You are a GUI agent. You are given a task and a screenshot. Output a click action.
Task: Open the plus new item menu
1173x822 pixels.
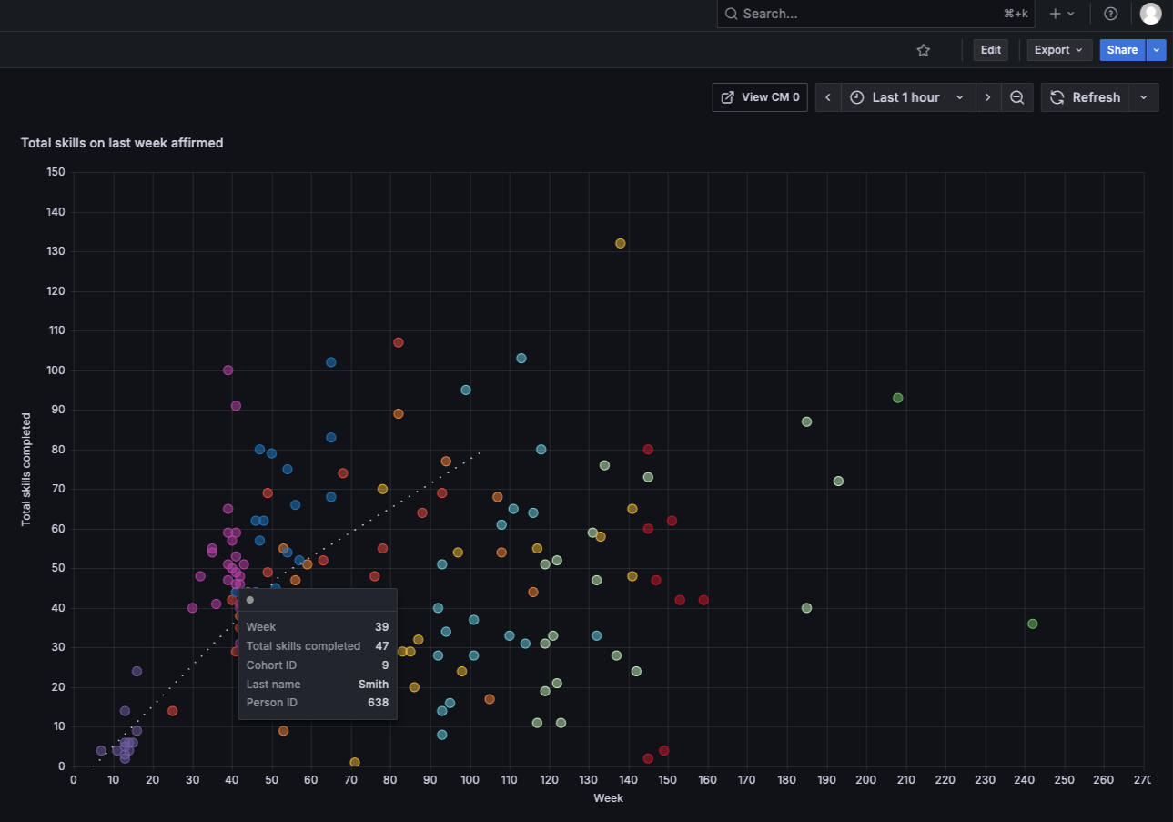click(1061, 14)
